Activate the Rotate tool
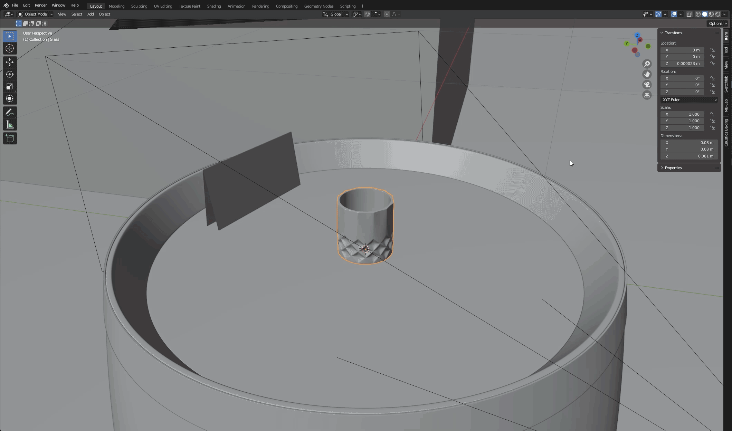The image size is (732, 431). (x=10, y=74)
